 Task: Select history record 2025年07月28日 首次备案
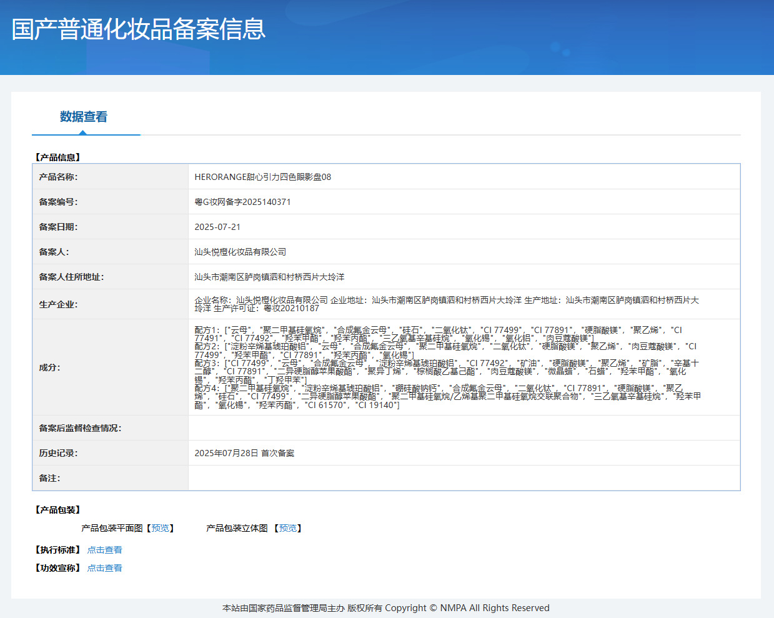[244, 453]
